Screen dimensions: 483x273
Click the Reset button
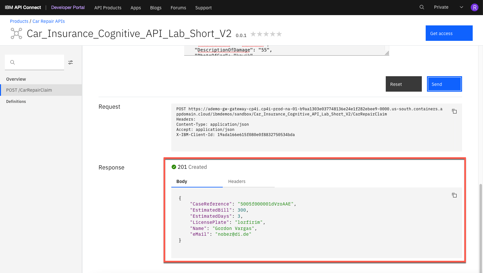(403, 84)
